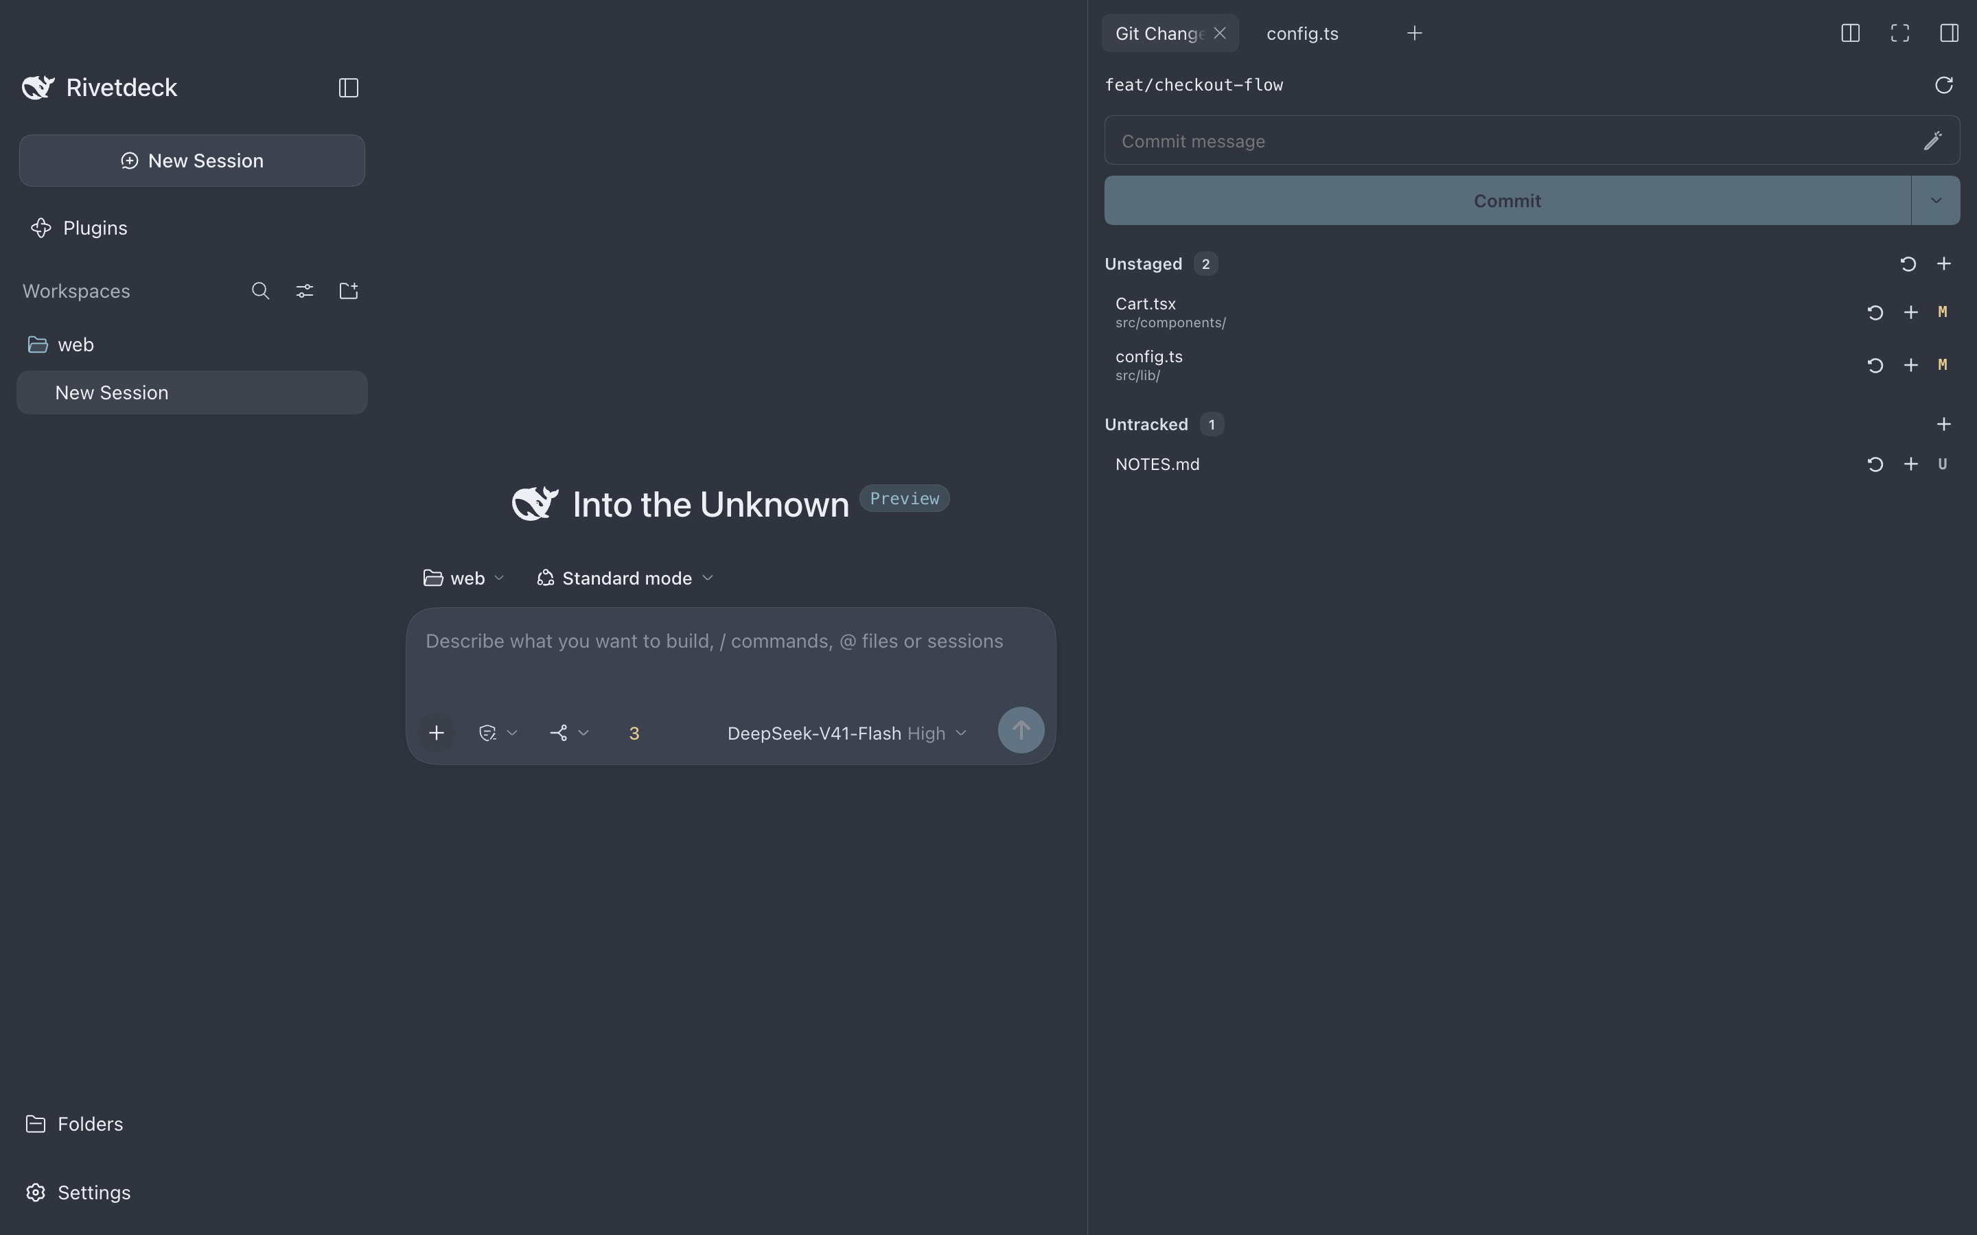1977x1235 pixels.
Task: Open web folder selector dropdown
Action: pyautogui.click(x=463, y=578)
